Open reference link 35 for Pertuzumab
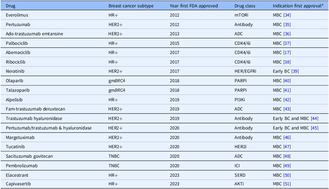Viewport: 329px width, 189px height. pos(287,25)
